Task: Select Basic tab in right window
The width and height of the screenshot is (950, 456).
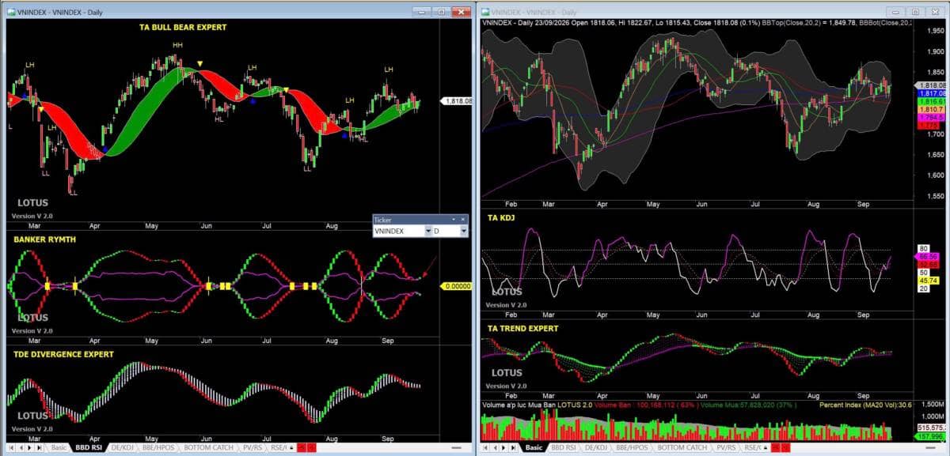Action: (x=534, y=447)
